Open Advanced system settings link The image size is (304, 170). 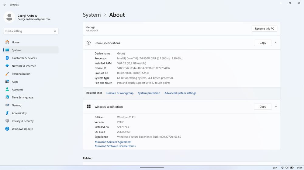pyautogui.click(x=180, y=93)
